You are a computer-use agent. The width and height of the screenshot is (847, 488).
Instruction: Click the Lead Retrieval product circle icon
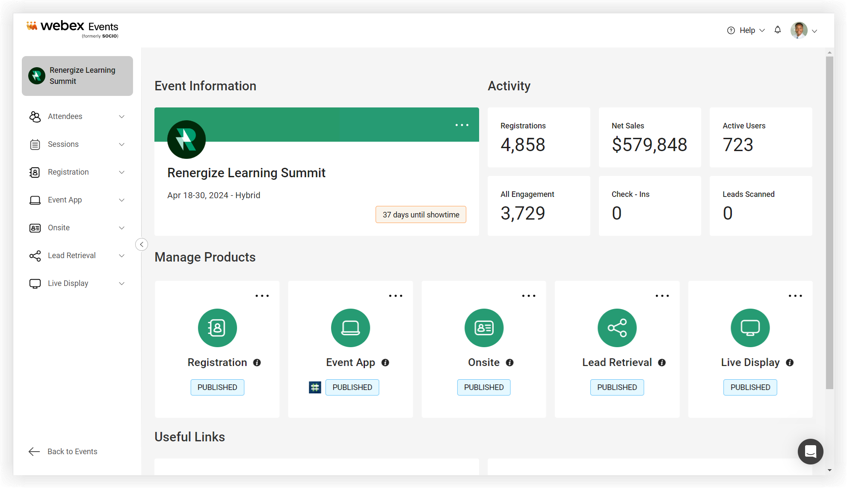coord(617,328)
